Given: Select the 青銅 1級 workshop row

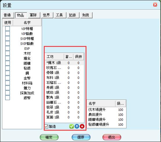Looking at the screenshot, I should tap(64, 88).
